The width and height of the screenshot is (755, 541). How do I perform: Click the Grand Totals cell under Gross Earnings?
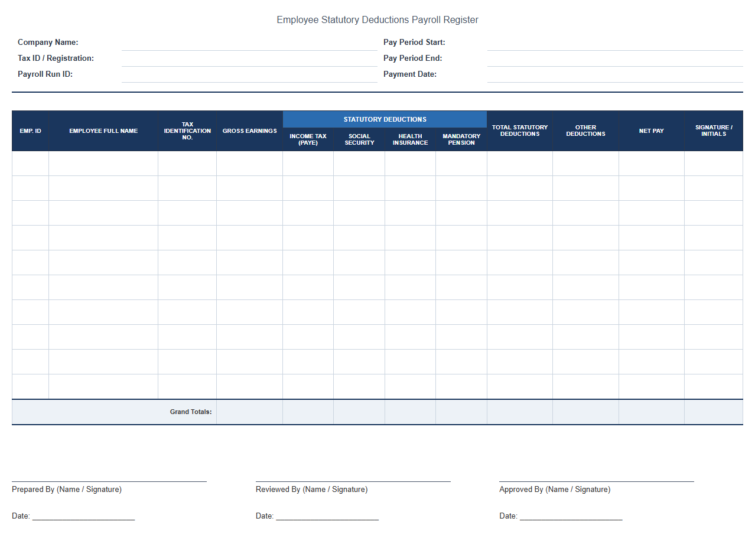[250, 412]
